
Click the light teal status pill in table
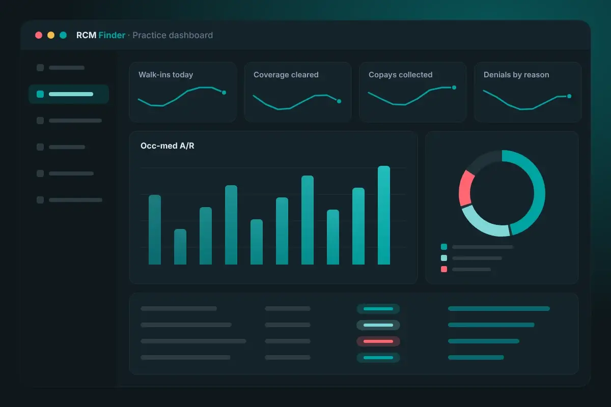[378, 325]
